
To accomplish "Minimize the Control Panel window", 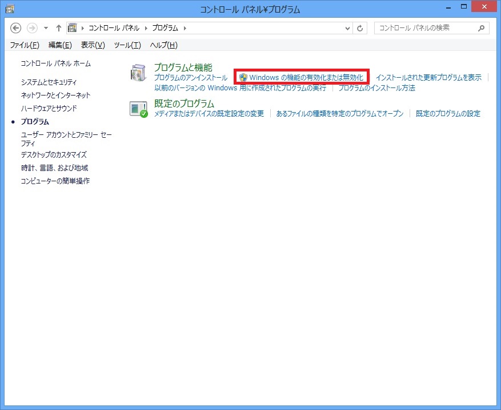I will (x=448, y=7).
